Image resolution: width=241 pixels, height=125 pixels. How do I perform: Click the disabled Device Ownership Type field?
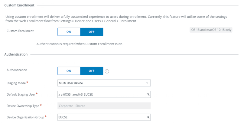point(104,106)
